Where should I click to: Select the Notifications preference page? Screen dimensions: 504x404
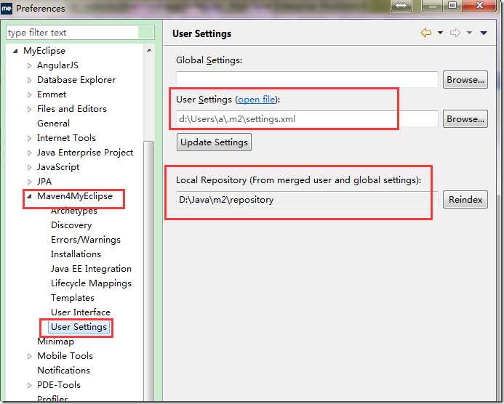64,371
